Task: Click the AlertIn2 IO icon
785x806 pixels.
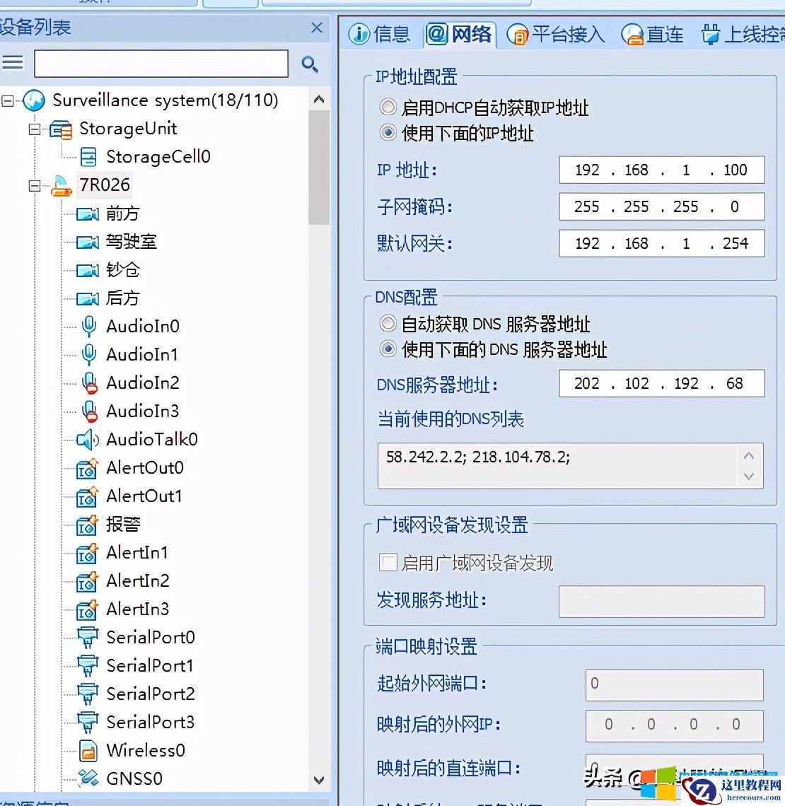Action: (87, 581)
